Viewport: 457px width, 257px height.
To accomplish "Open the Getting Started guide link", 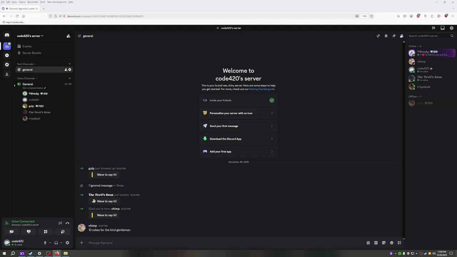I will point(262,89).
